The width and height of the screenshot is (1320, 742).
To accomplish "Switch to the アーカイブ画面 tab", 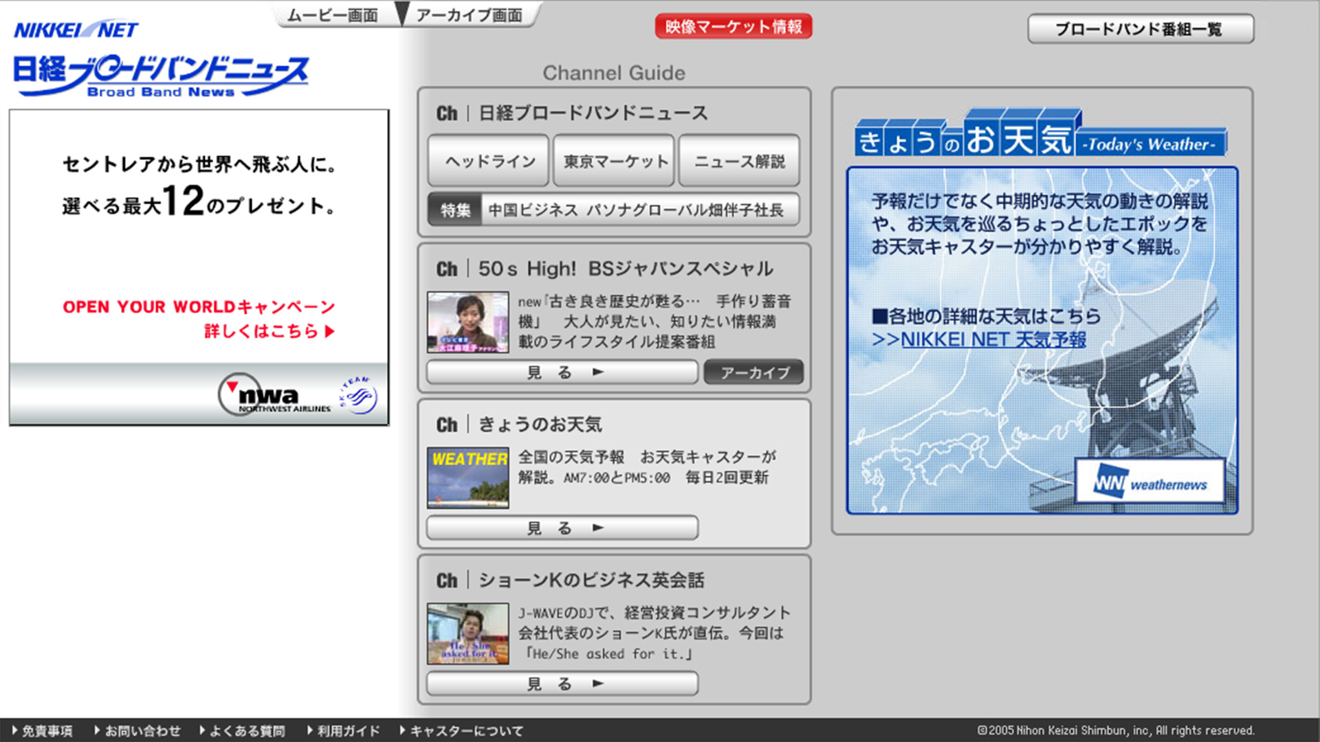I will (469, 15).
